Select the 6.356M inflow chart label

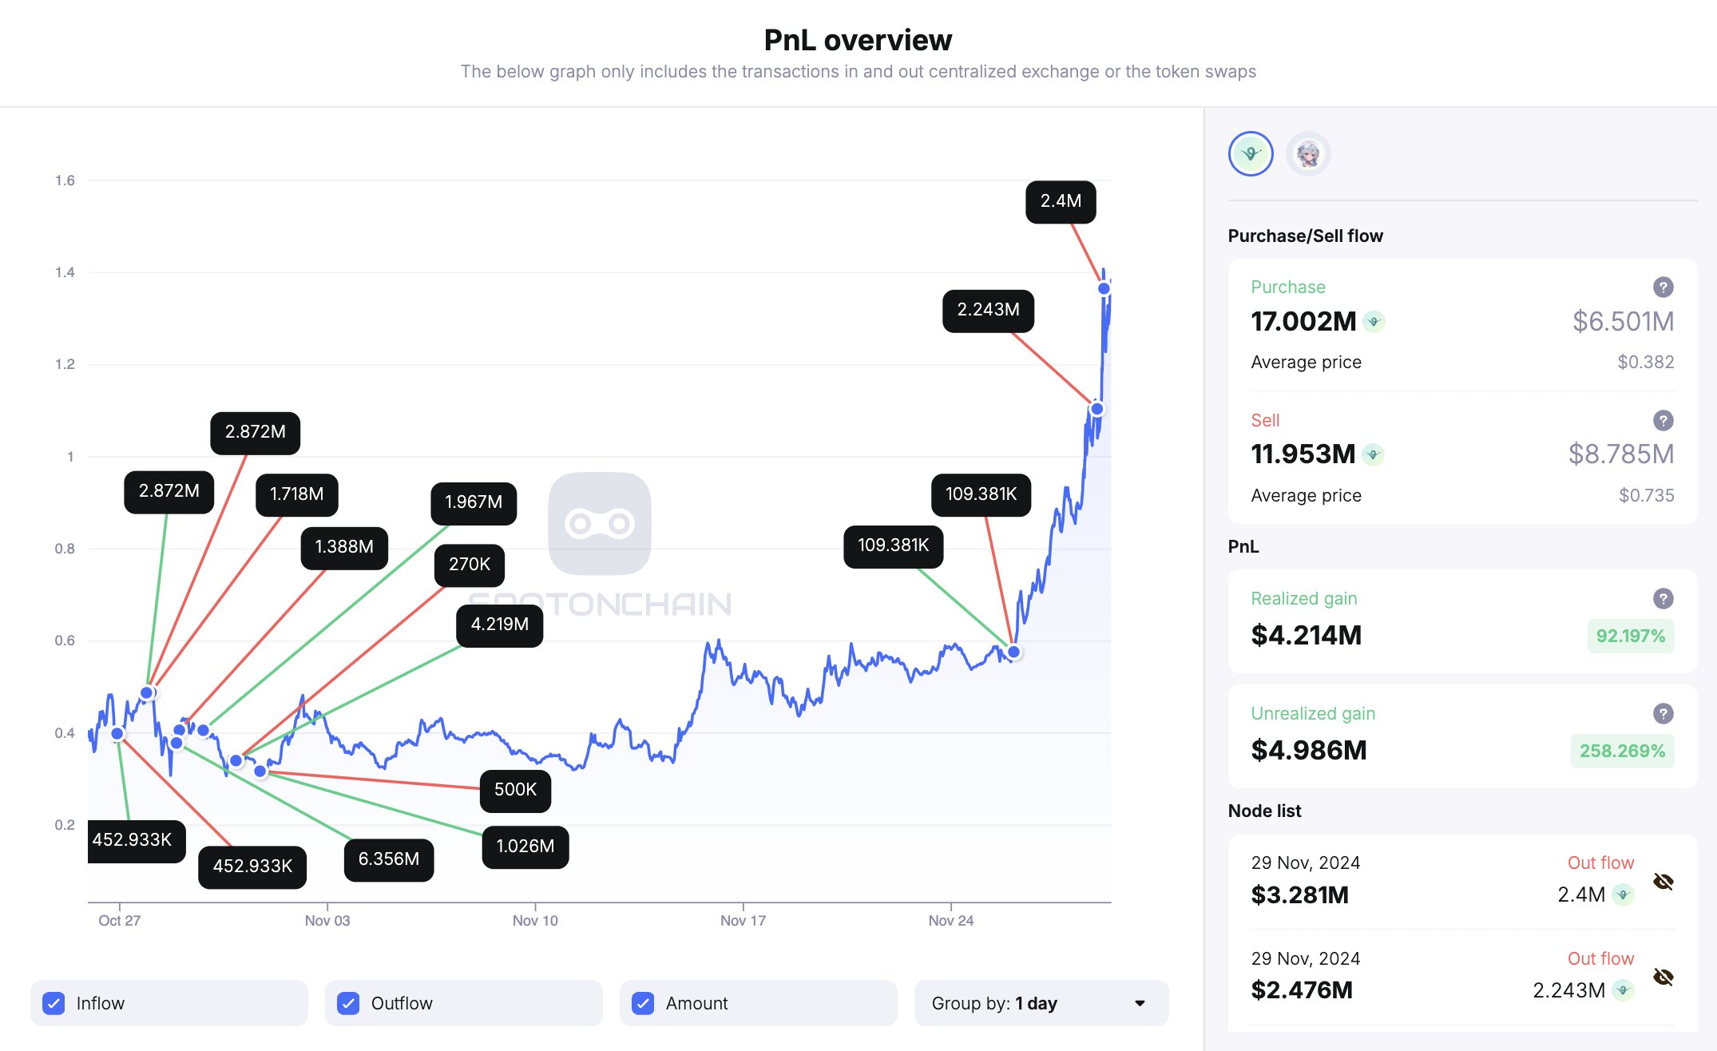389,859
